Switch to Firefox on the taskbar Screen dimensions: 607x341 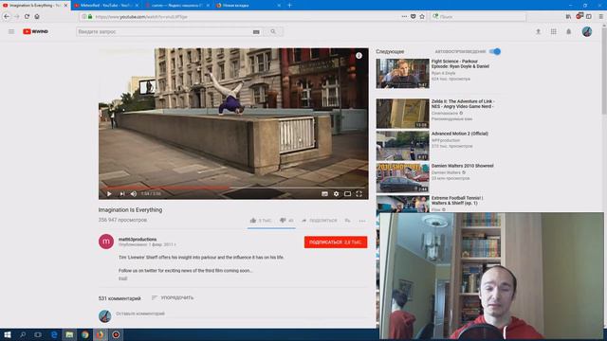tap(101, 334)
